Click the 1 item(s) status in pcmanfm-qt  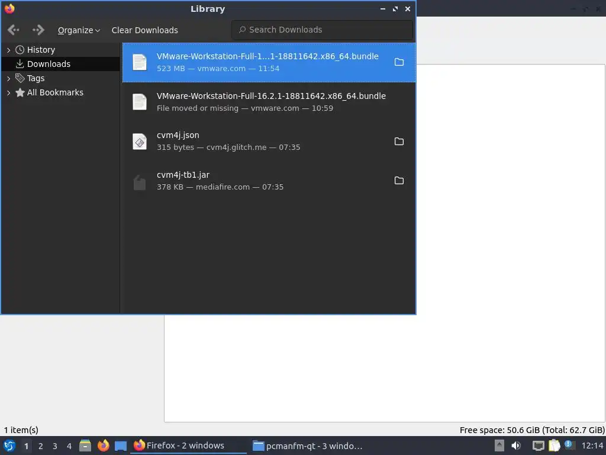21,430
